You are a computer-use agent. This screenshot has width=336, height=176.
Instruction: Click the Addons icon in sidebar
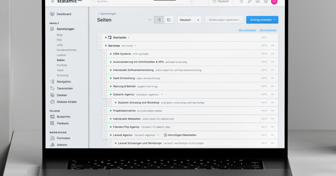tap(52, 145)
